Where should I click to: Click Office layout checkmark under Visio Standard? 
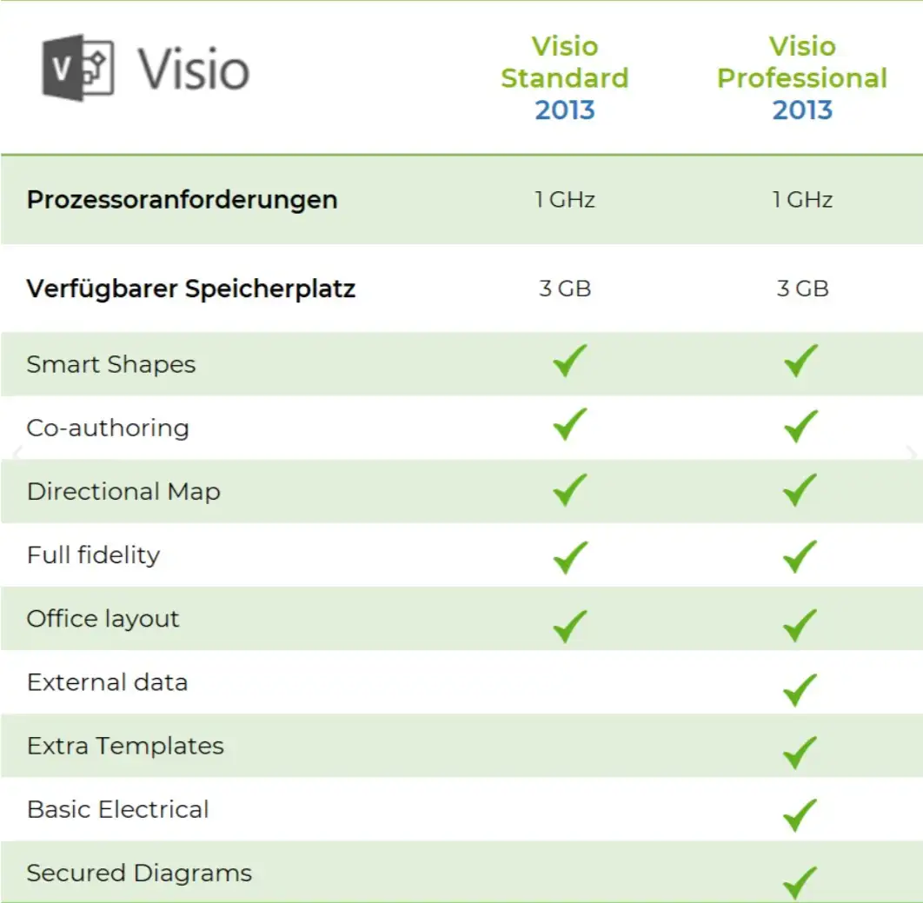point(569,624)
